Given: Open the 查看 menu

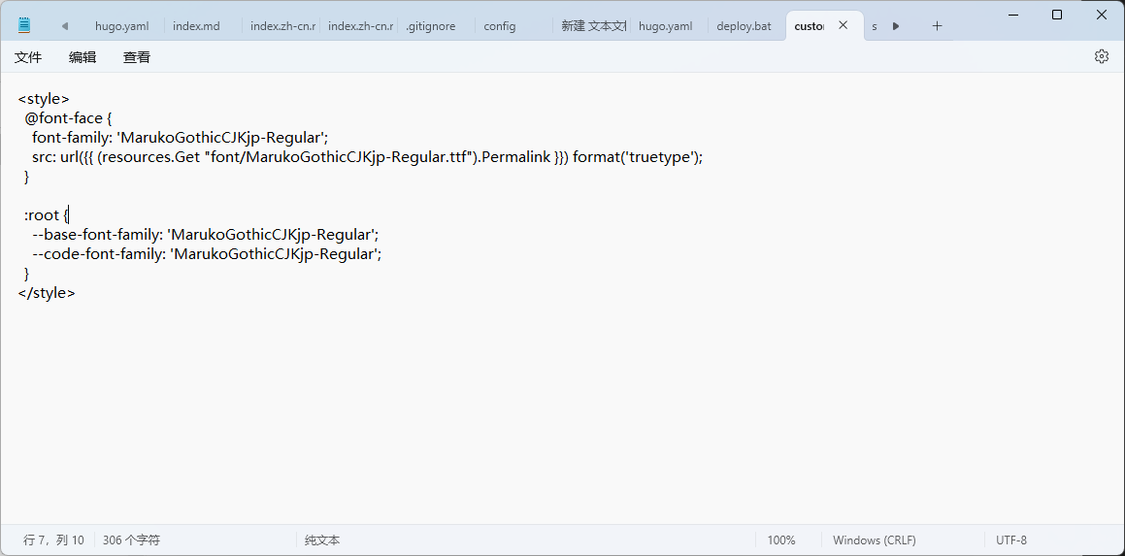Looking at the screenshot, I should pos(137,57).
